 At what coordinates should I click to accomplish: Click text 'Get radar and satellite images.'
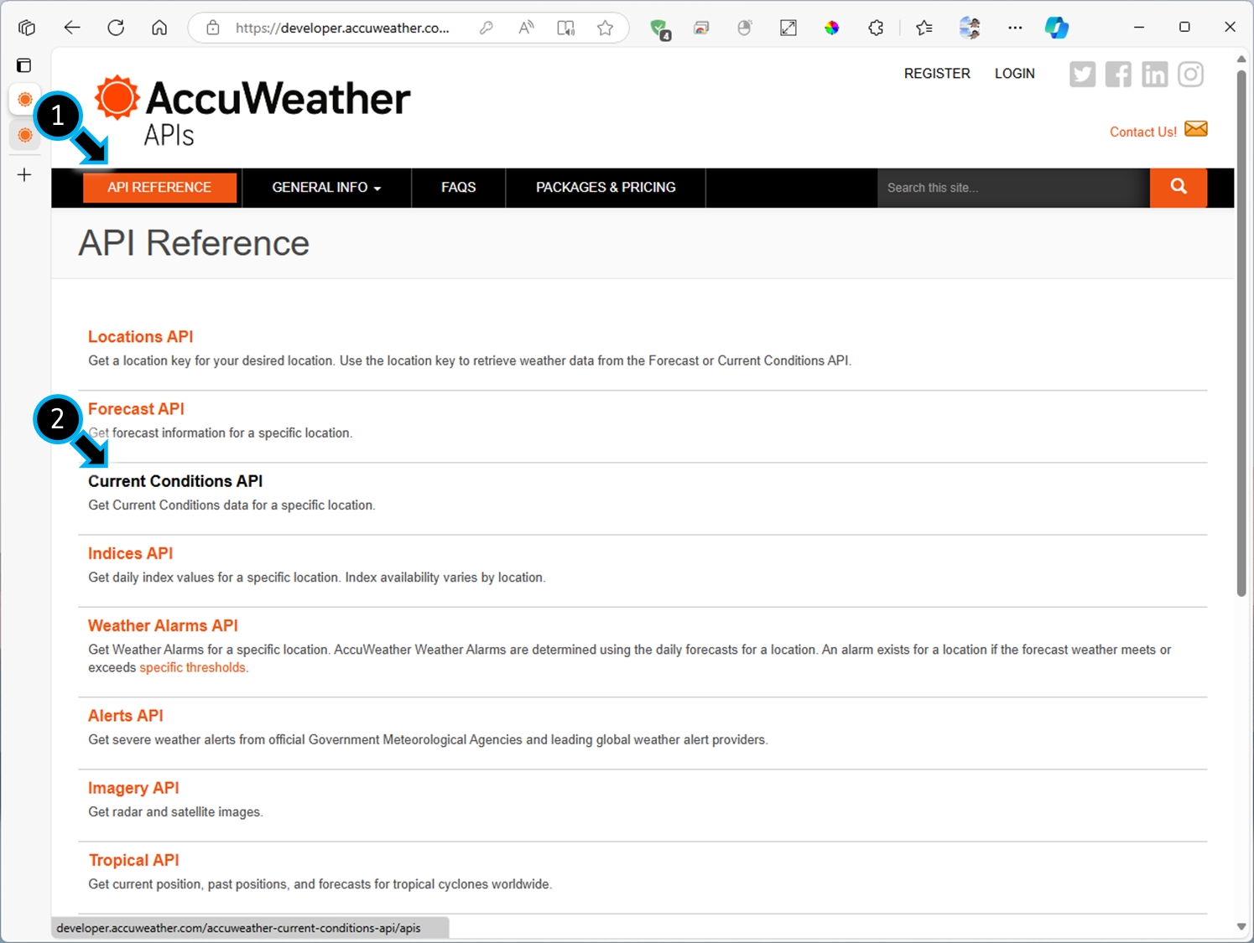[175, 812]
